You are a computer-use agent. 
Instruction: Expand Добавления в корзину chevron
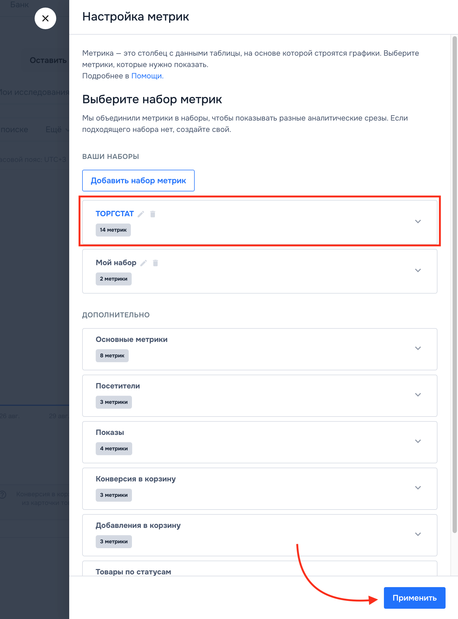pos(418,534)
